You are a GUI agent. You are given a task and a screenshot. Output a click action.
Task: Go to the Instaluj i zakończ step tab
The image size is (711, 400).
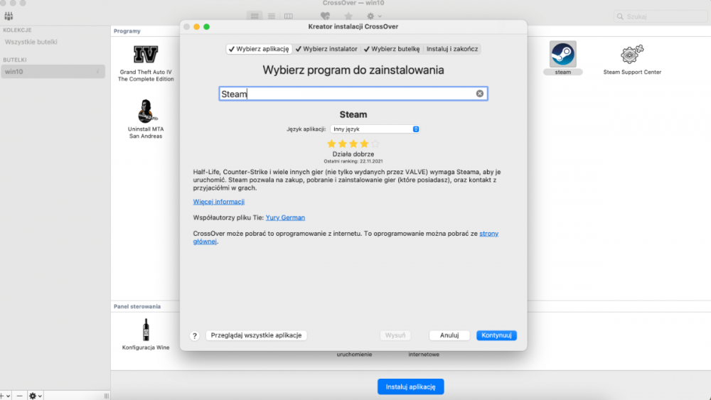(x=452, y=49)
